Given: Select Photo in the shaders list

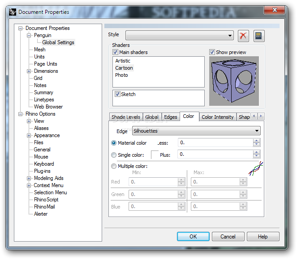Looking at the screenshot, I should pyautogui.click(x=121, y=75).
